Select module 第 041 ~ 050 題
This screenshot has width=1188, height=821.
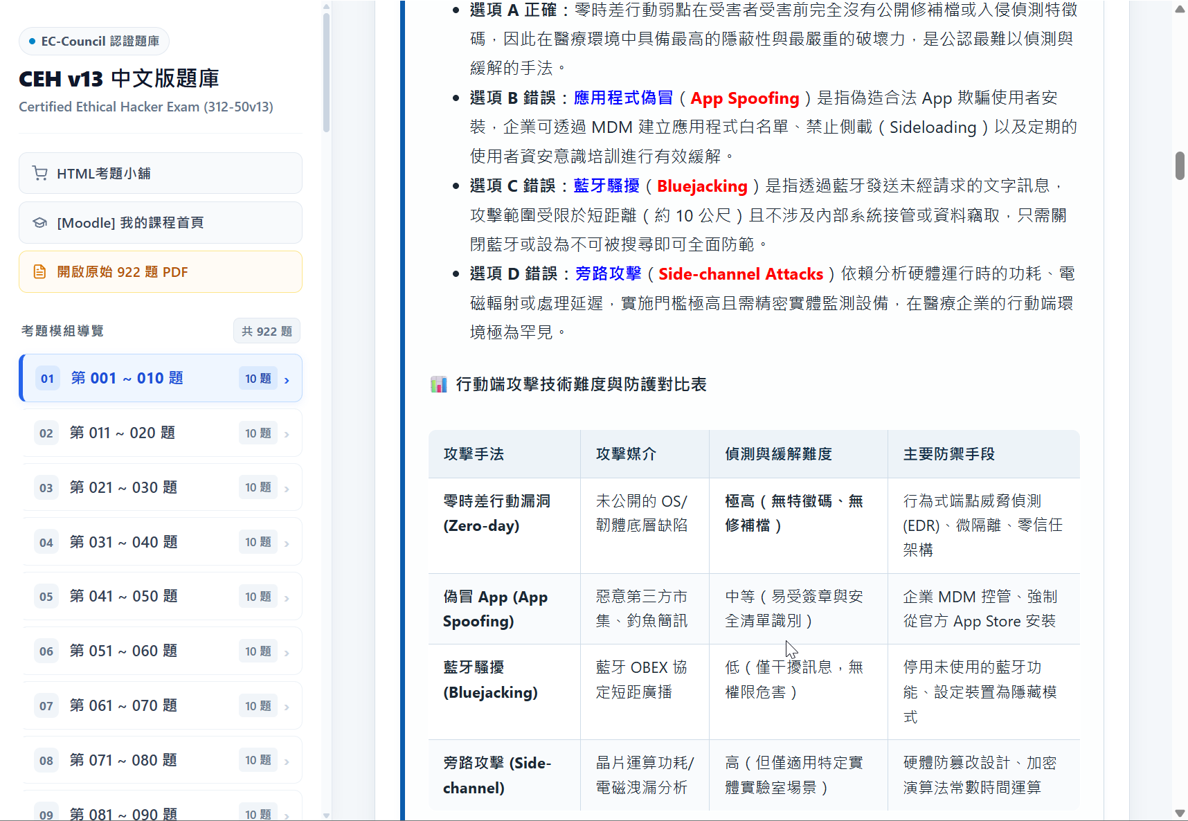[161, 596]
